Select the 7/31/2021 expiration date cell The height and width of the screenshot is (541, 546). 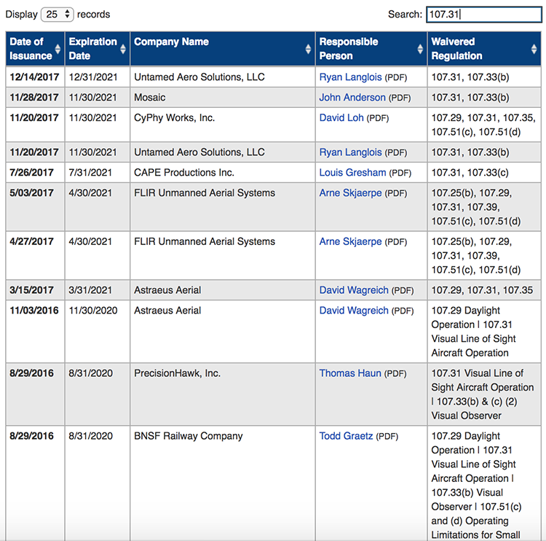click(97, 172)
